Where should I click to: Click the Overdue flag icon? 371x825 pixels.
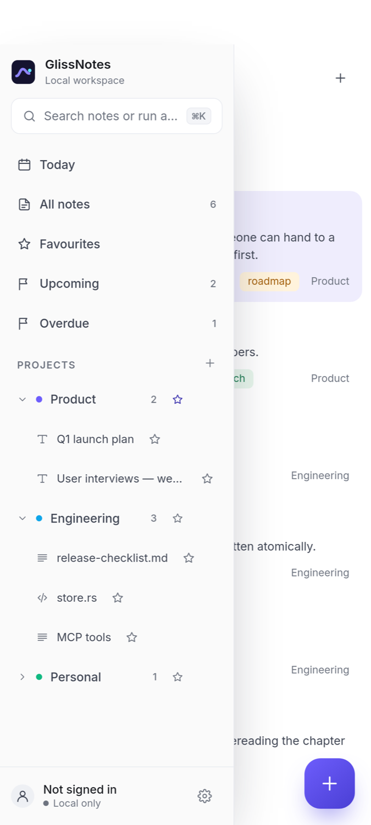[x=23, y=323]
